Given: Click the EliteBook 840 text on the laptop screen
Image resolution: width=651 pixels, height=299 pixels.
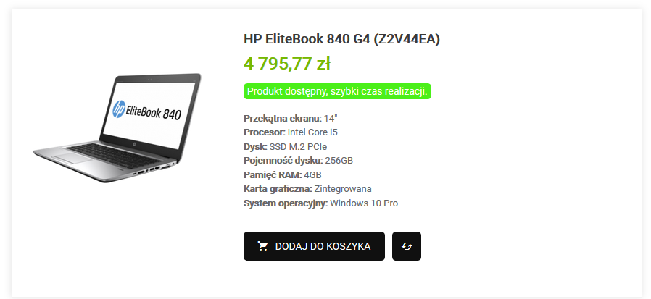Looking at the screenshot, I should (153, 112).
